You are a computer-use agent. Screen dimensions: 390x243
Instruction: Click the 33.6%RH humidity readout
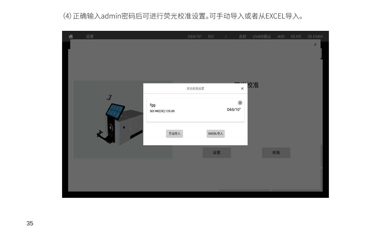point(315,37)
